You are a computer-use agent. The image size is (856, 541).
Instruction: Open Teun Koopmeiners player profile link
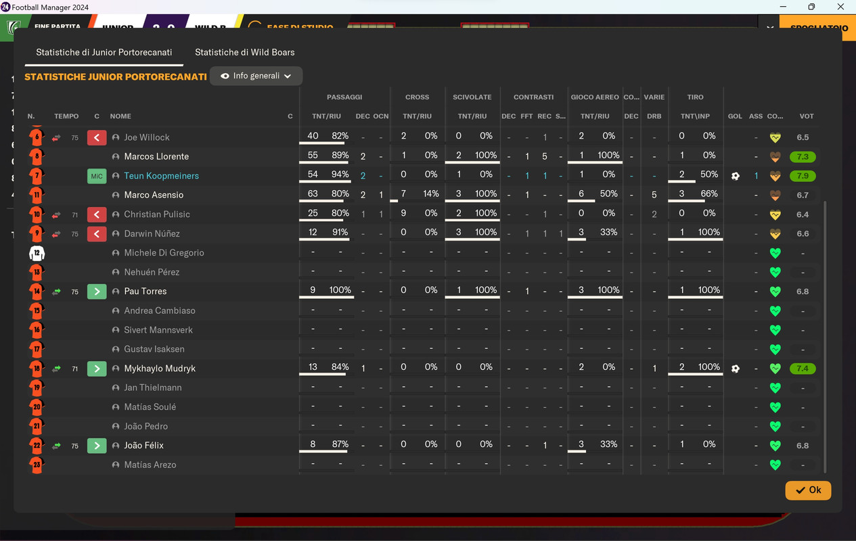click(x=161, y=176)
